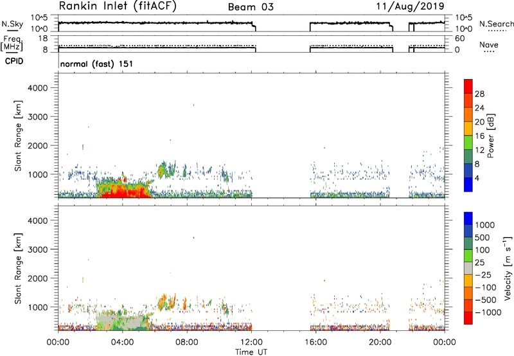Select the 'Freq. [MHz]' axis label
514x356 pixels.
pos(12,43)
